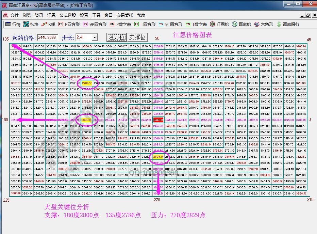This screenshot has height=234, width=317.
Task: Open the 六角形 hexagon chart
Action: pyautogui.click(x=264, y=25)
